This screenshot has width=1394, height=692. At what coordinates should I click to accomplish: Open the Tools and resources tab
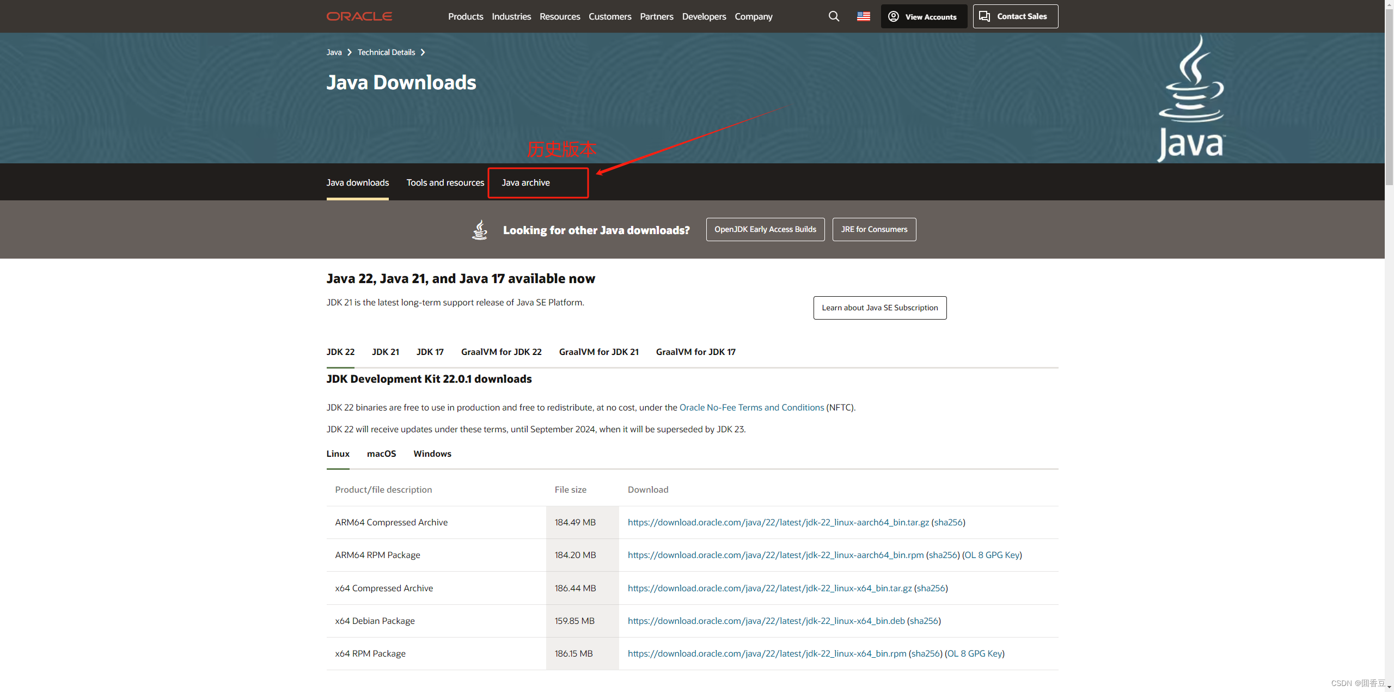[445, 183]
